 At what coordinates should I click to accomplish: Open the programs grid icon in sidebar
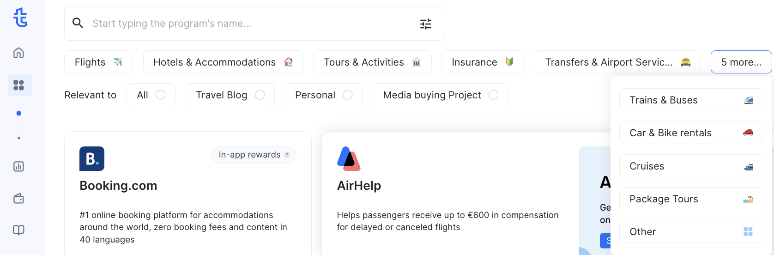[19, 85]
